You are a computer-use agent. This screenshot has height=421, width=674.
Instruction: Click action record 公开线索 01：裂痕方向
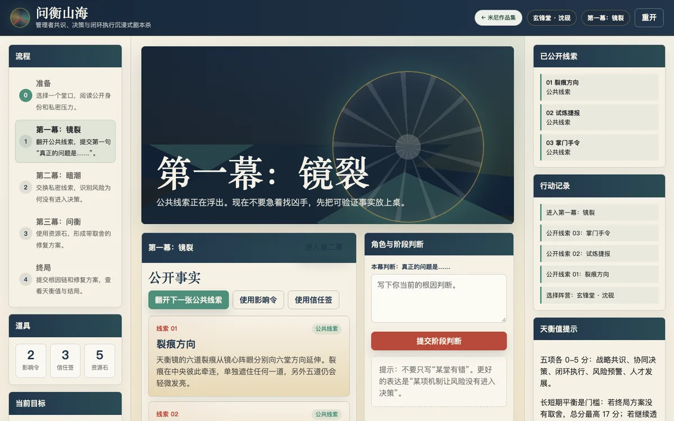click(599, 274)
